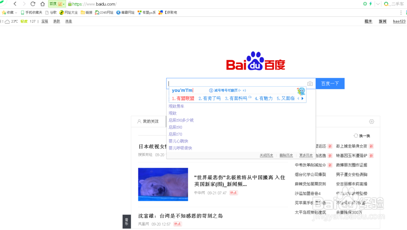Viewport: 407px width, 230px height.
Task: Select search history 婴儿心跳快
Action: (178, 141)
